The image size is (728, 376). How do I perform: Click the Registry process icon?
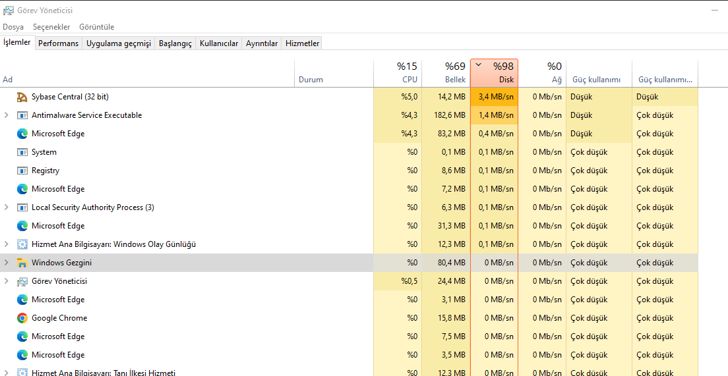(22, 171)
